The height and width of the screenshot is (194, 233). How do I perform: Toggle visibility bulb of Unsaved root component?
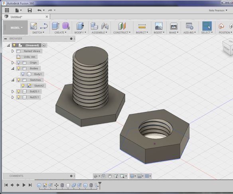[x=14, y=45]
